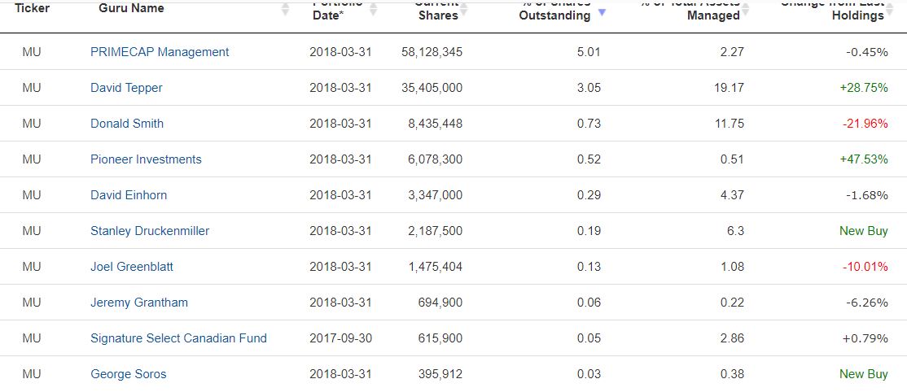Click the Guru Name column header
Screen dimensions: 907x392
[x=131, y=8]
